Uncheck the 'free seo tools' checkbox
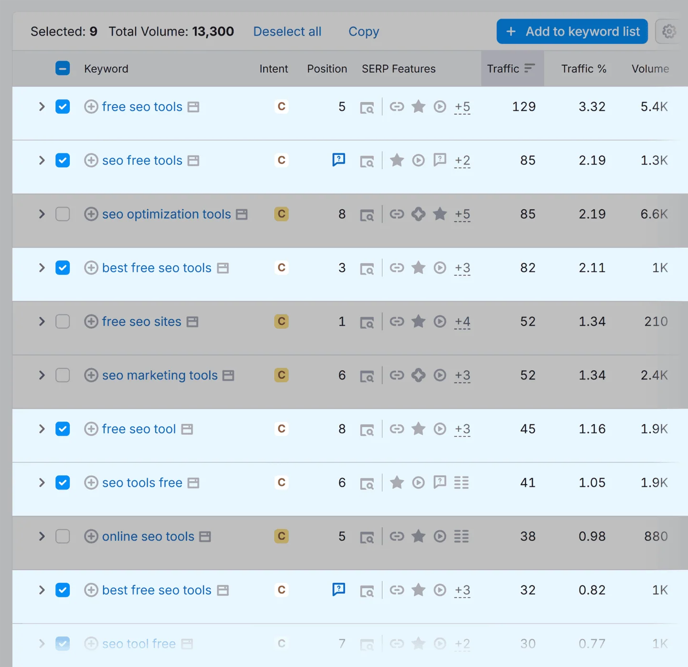The width and height of the screenshot is (688, 667). pos(63,107)
